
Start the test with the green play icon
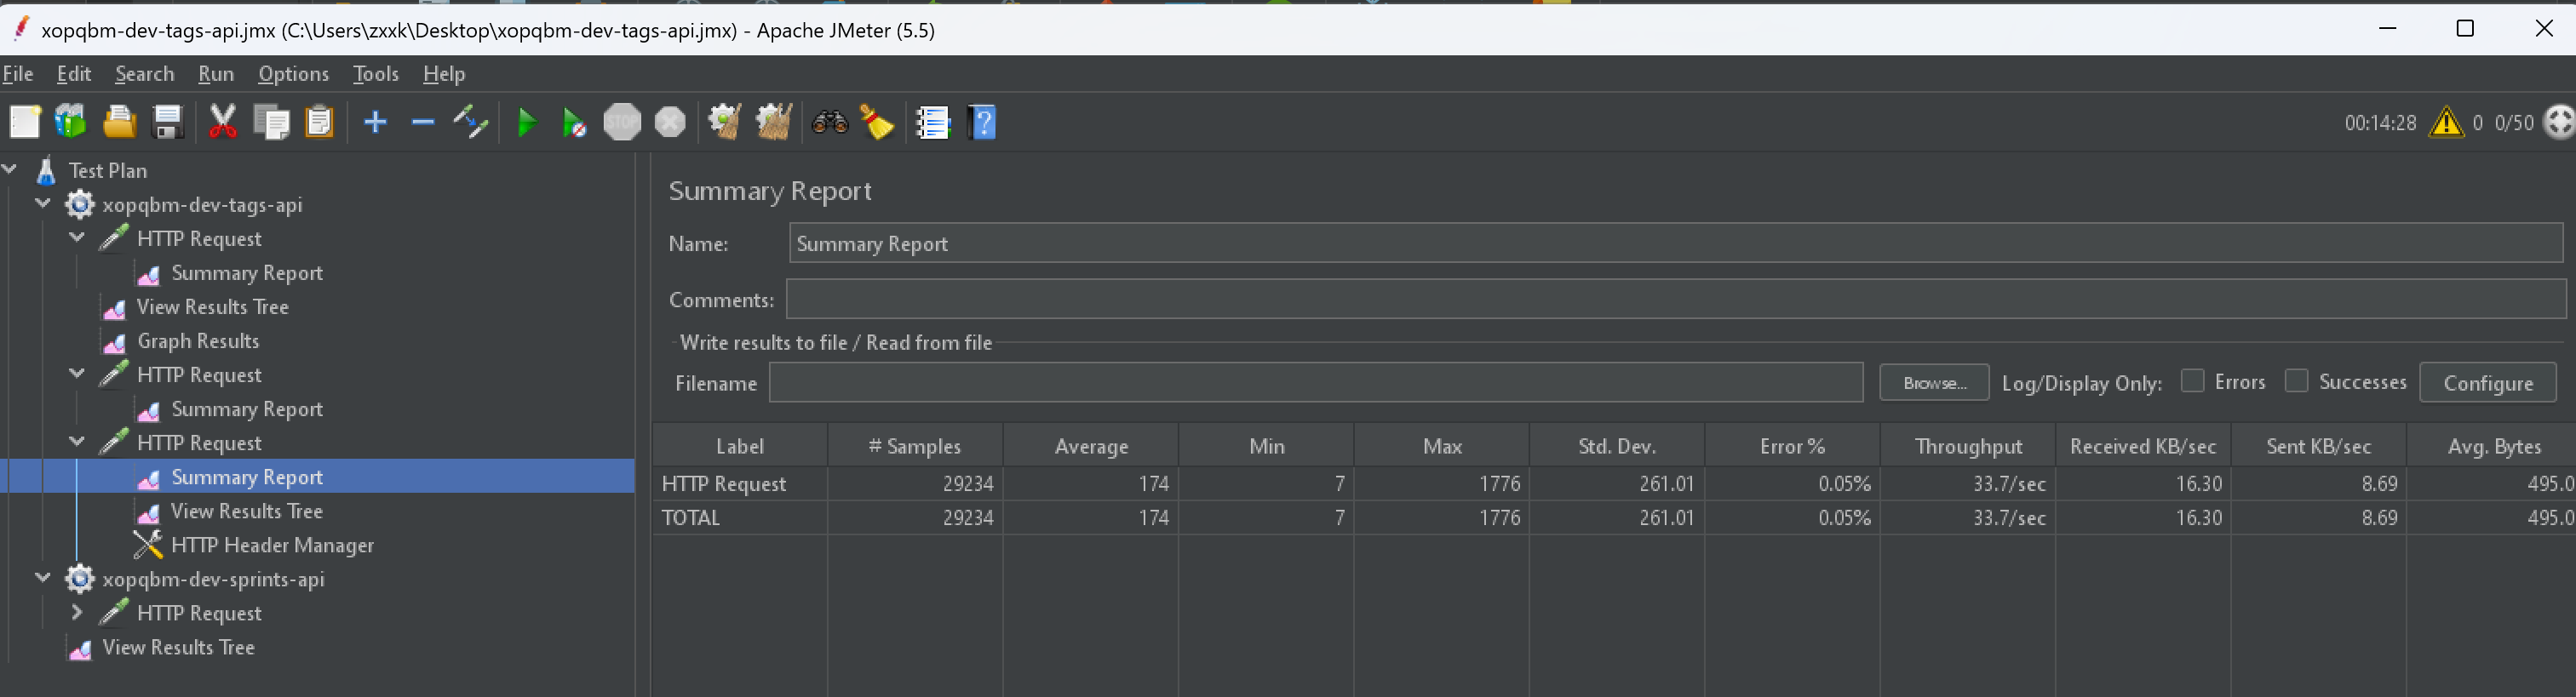[526, 123]
